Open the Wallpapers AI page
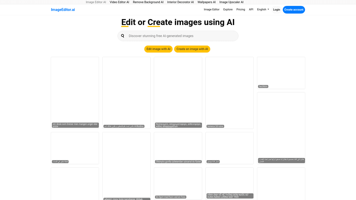Image resolution: width=356 pixels, height=200 pixels. (207, 2)
